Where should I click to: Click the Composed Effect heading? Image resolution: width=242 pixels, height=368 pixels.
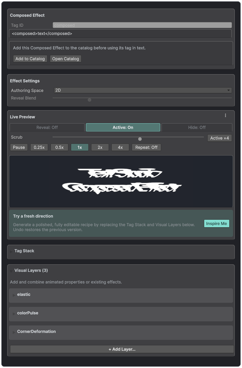27,15
